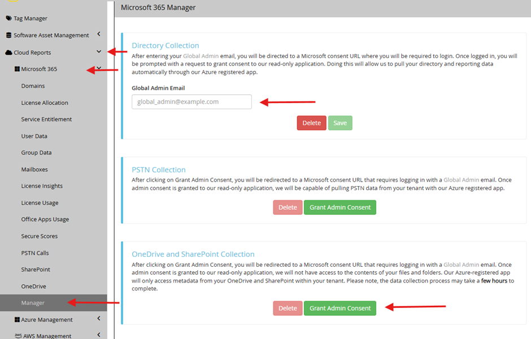Click the Cloud Reports cloud icon

[x=9, y=52]
